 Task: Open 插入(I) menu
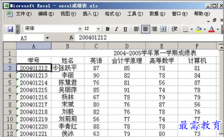(x=91, y=14)
